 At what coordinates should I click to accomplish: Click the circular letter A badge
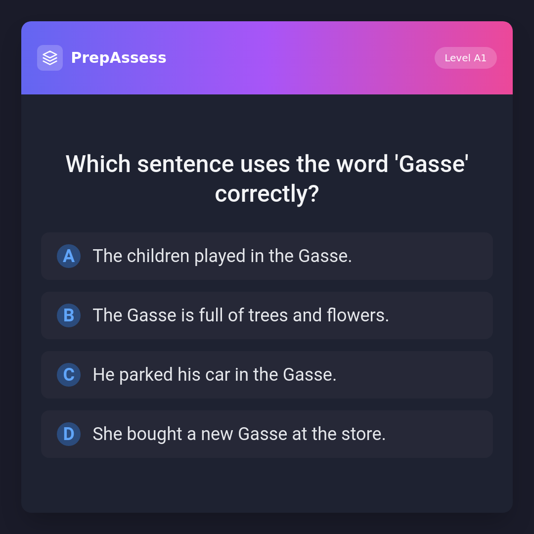[x=69, y=256]
